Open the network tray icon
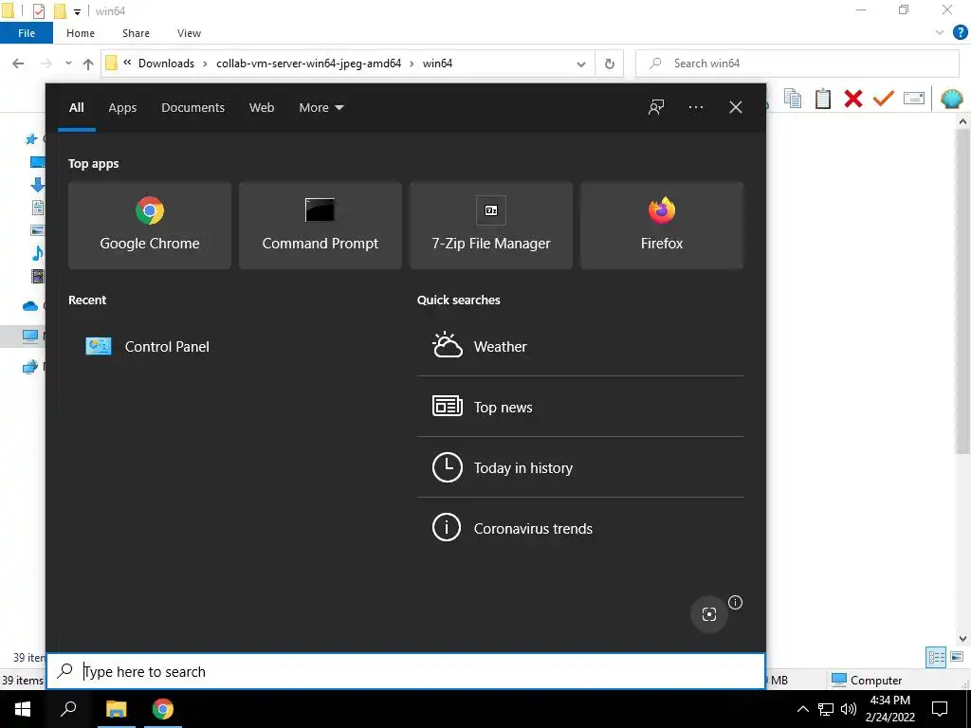971x728 pixels. 826,709
